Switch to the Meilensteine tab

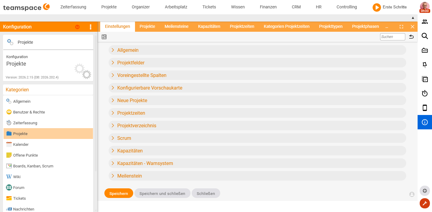[x=176, y=26]
